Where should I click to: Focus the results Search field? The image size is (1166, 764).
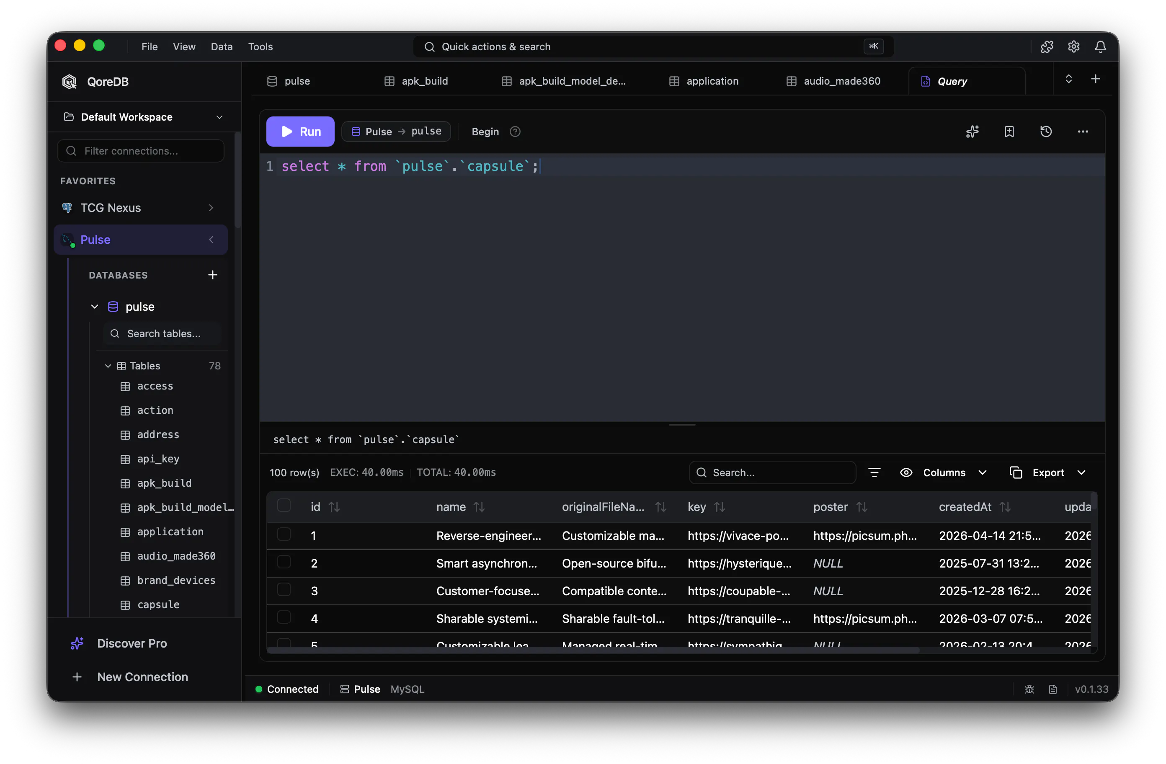click(773, 472)
